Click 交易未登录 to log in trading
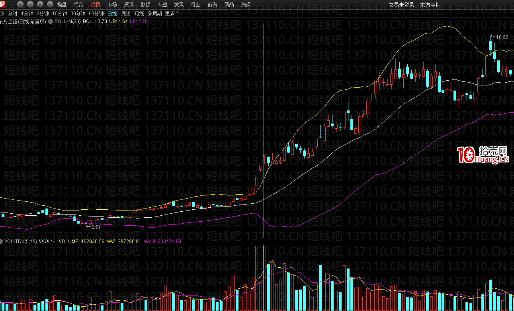514x311 pixels. coord(401,5)
